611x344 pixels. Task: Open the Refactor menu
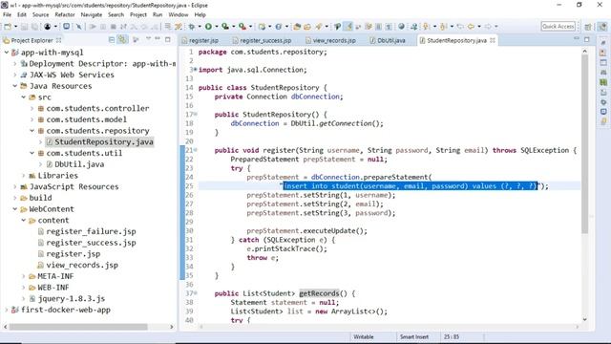(x=65, y=14)
